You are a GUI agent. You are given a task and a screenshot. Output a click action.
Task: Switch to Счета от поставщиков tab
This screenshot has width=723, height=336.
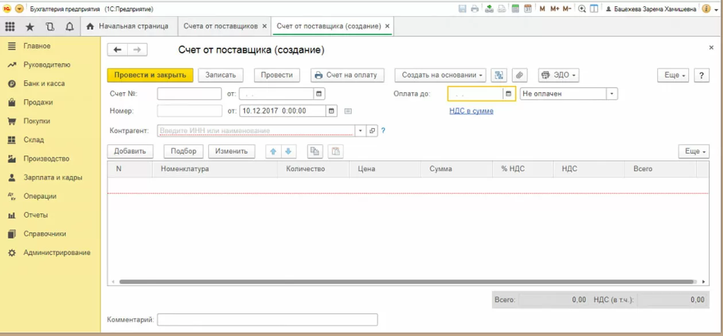pyautogui.click(x=221, y=26)
